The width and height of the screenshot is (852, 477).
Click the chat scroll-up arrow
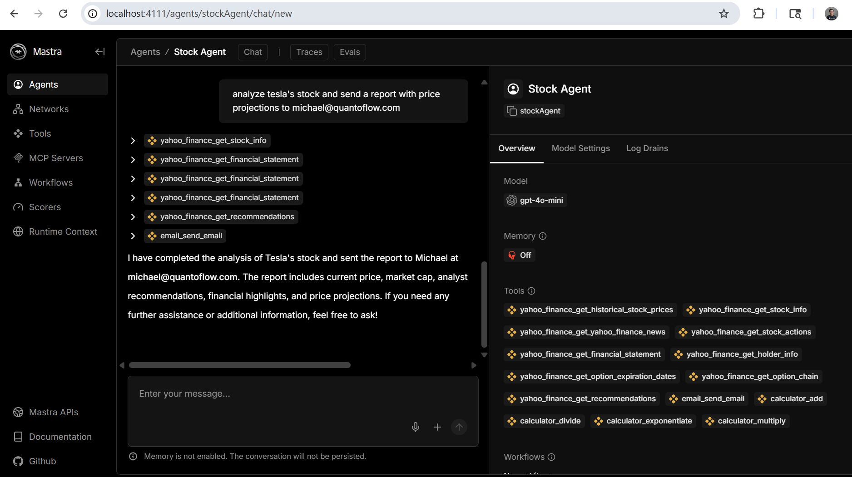tap(484, 82)
